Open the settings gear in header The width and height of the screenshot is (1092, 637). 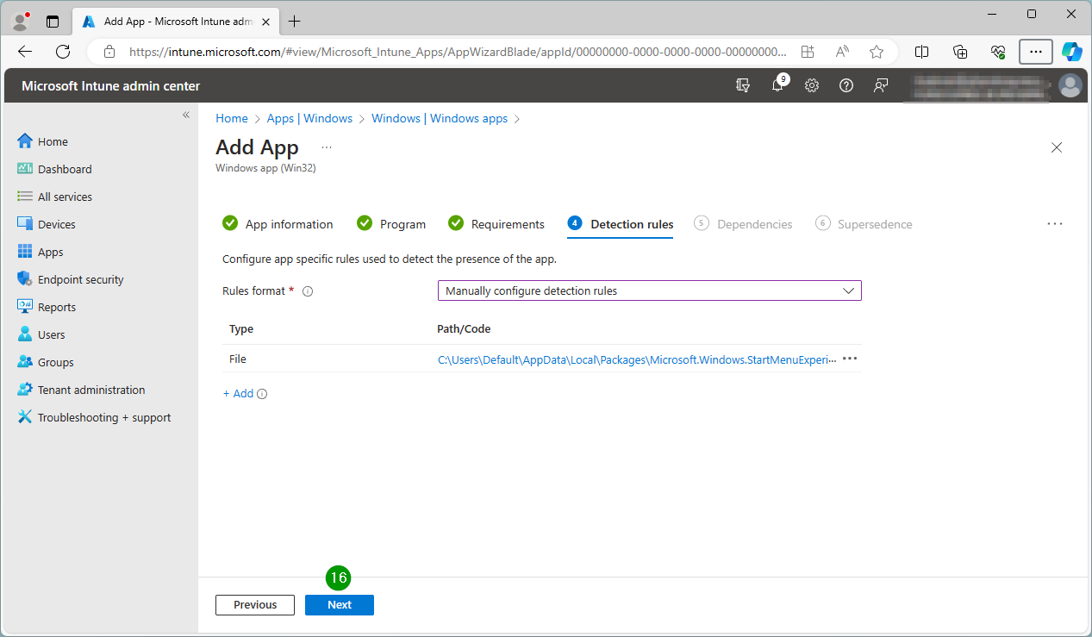tap(811, 85)
